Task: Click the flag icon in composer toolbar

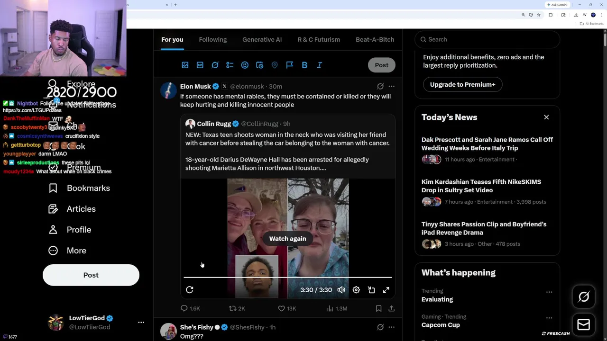Action: click(289, 65)
